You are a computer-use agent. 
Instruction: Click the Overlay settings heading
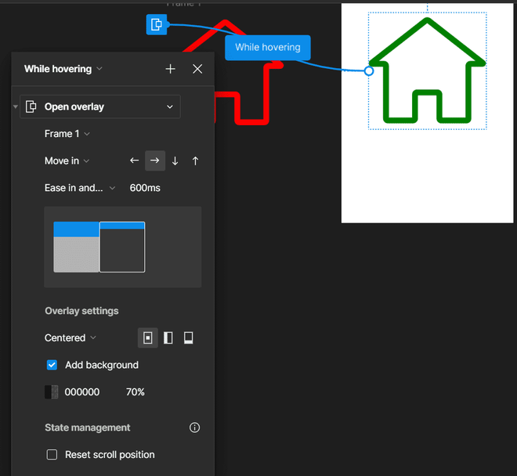point(81,311)
